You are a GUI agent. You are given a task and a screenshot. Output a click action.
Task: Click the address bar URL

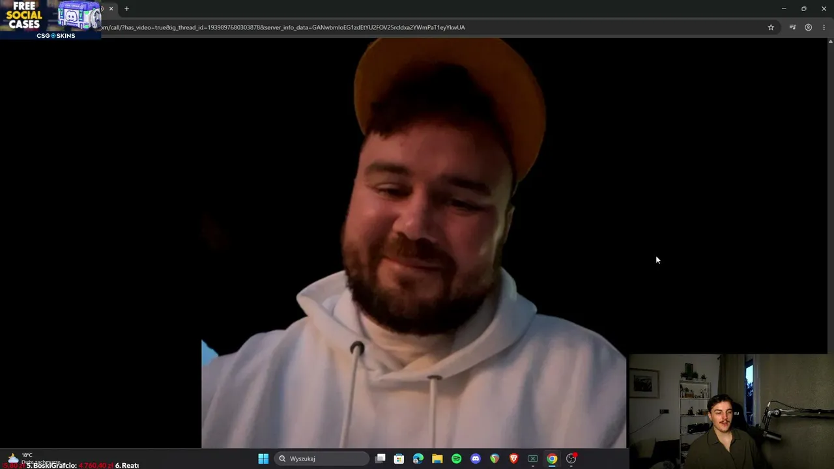point(282,27)
